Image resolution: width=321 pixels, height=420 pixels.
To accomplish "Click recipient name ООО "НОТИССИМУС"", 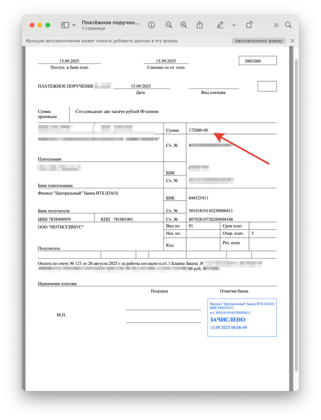I will [61, 227].
